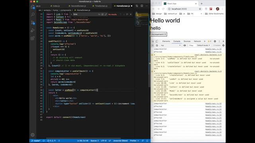Image resolution: width=255 pixels, height=143 pixels.
Task: Activate the DevTools inspect element tool
Action: pos(153,41)
